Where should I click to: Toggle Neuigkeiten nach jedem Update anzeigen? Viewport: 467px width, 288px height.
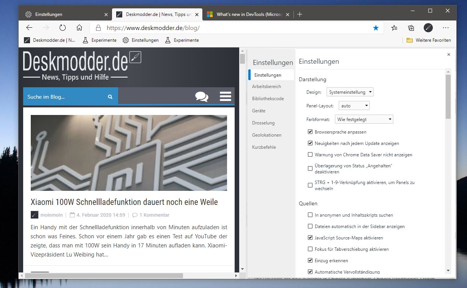[310, 143]
